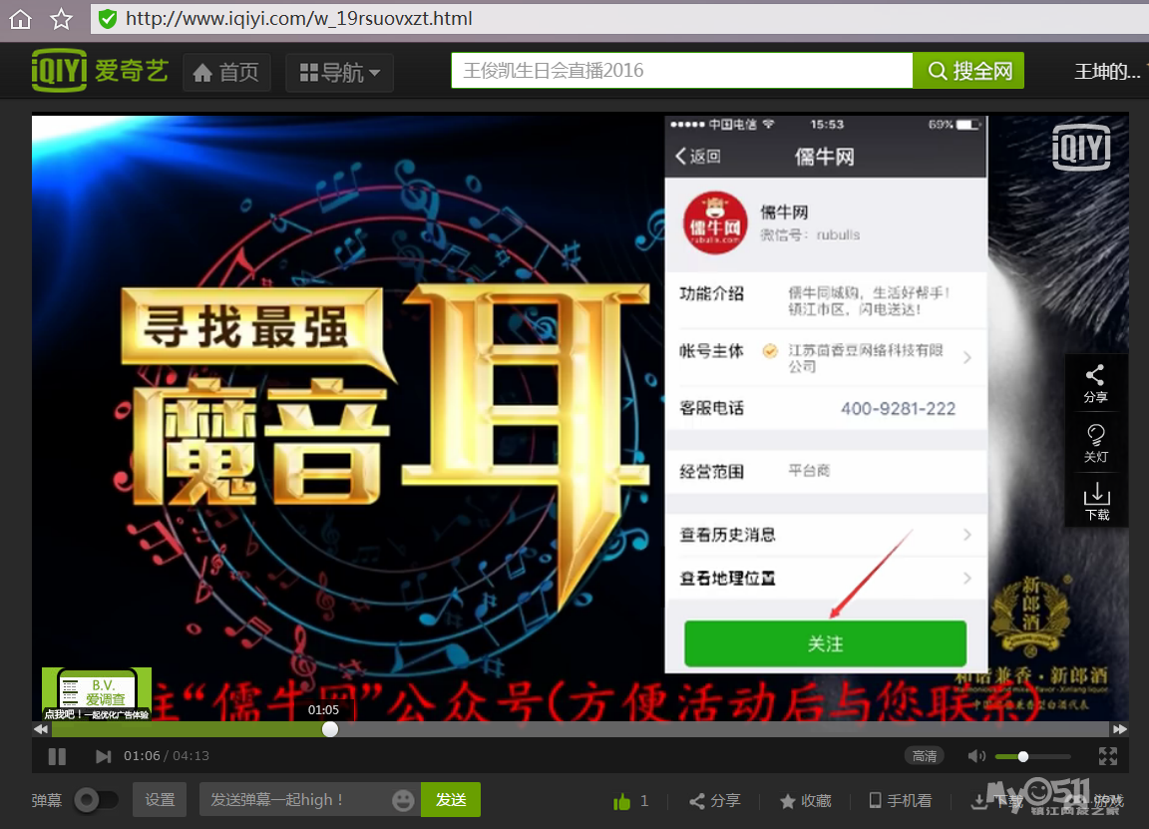Viewport: 1149px width, 829px height.
Task: Send the danmaku with 发送 button
Action: point(450,800)
